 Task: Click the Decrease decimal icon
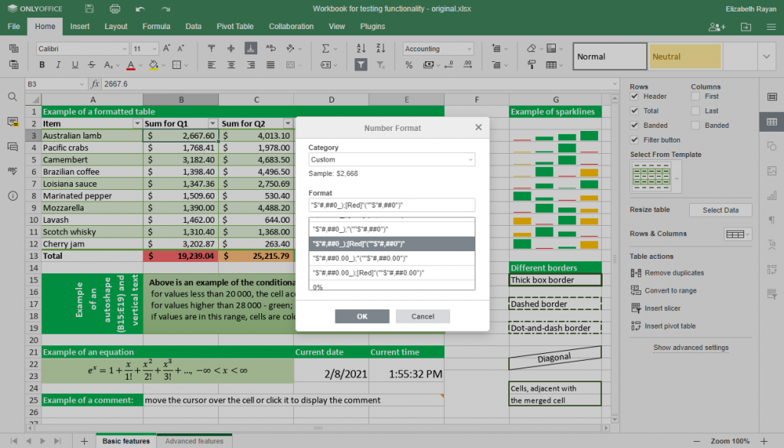(x=449, y=64)
